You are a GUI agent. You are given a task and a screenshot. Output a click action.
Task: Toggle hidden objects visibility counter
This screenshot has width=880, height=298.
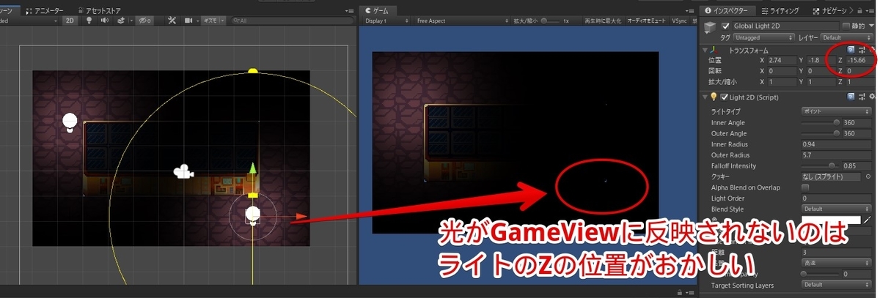pyautogui.click(x=144, y=21)
